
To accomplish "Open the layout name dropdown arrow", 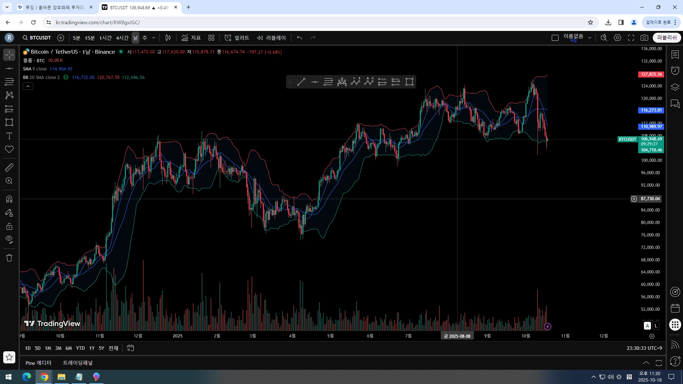I will [x=590, y=38].
